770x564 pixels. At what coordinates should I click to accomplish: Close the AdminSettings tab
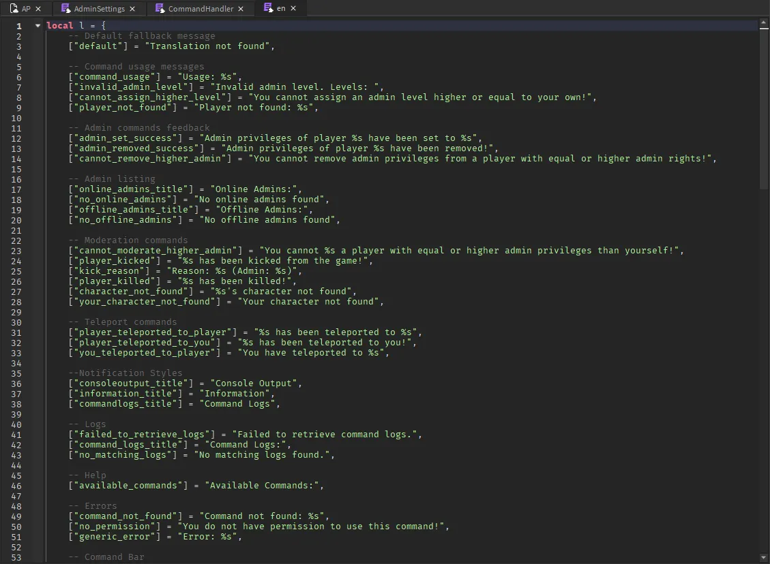132,9
